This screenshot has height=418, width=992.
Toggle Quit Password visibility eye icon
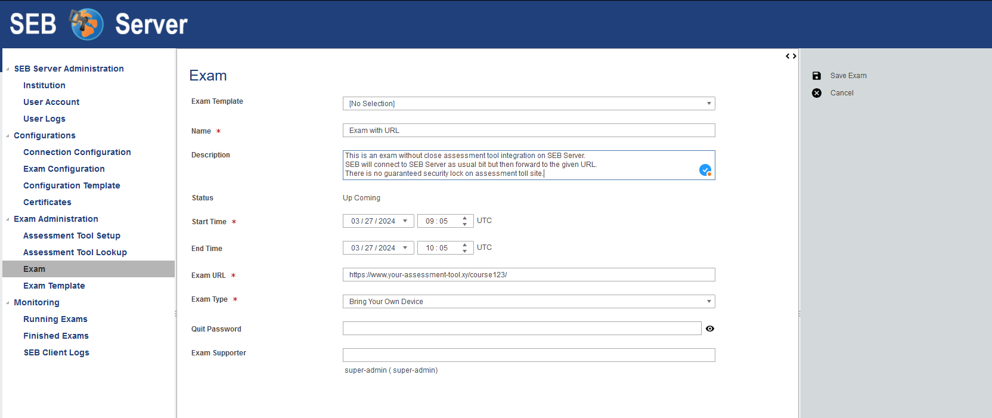[709, 329]
